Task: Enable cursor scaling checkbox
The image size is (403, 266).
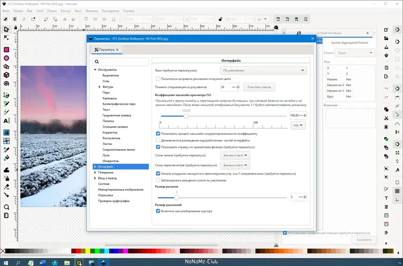Action: tap(158, 211)
